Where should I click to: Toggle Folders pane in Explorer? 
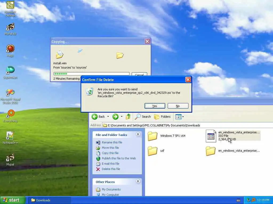[162, 117]
